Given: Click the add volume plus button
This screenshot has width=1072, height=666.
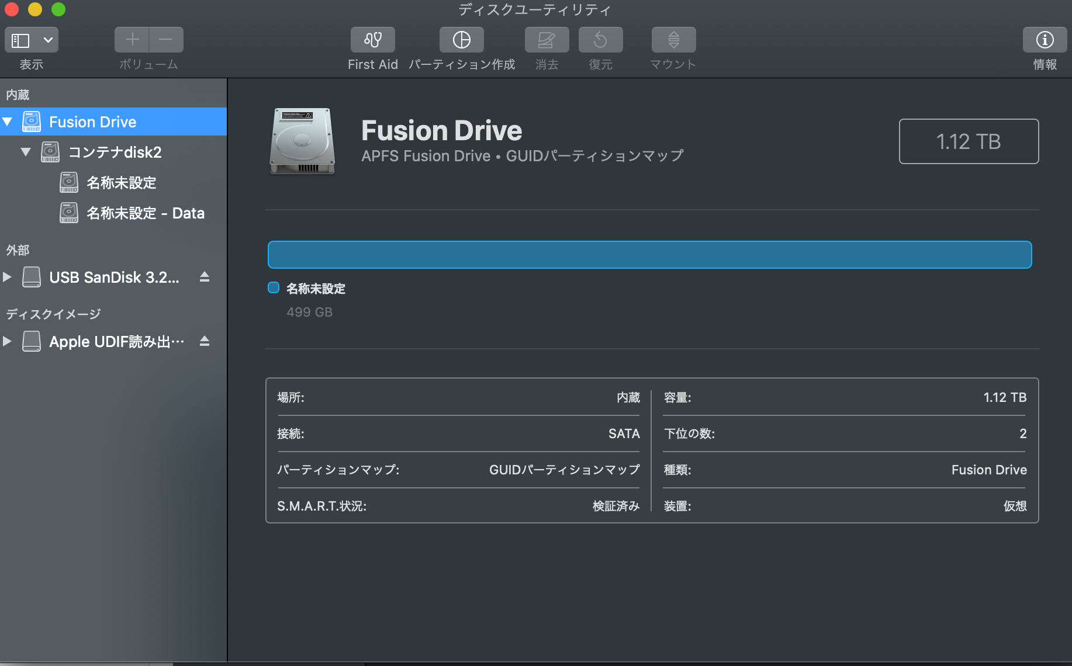Looking at the screenshot, I should pos(132,40).
